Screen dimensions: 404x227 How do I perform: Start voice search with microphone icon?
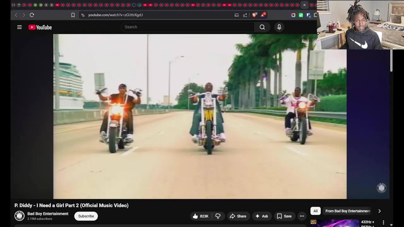click(x=279, y=27)
